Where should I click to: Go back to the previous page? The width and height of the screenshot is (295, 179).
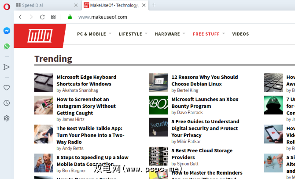[x=20, y=17]
